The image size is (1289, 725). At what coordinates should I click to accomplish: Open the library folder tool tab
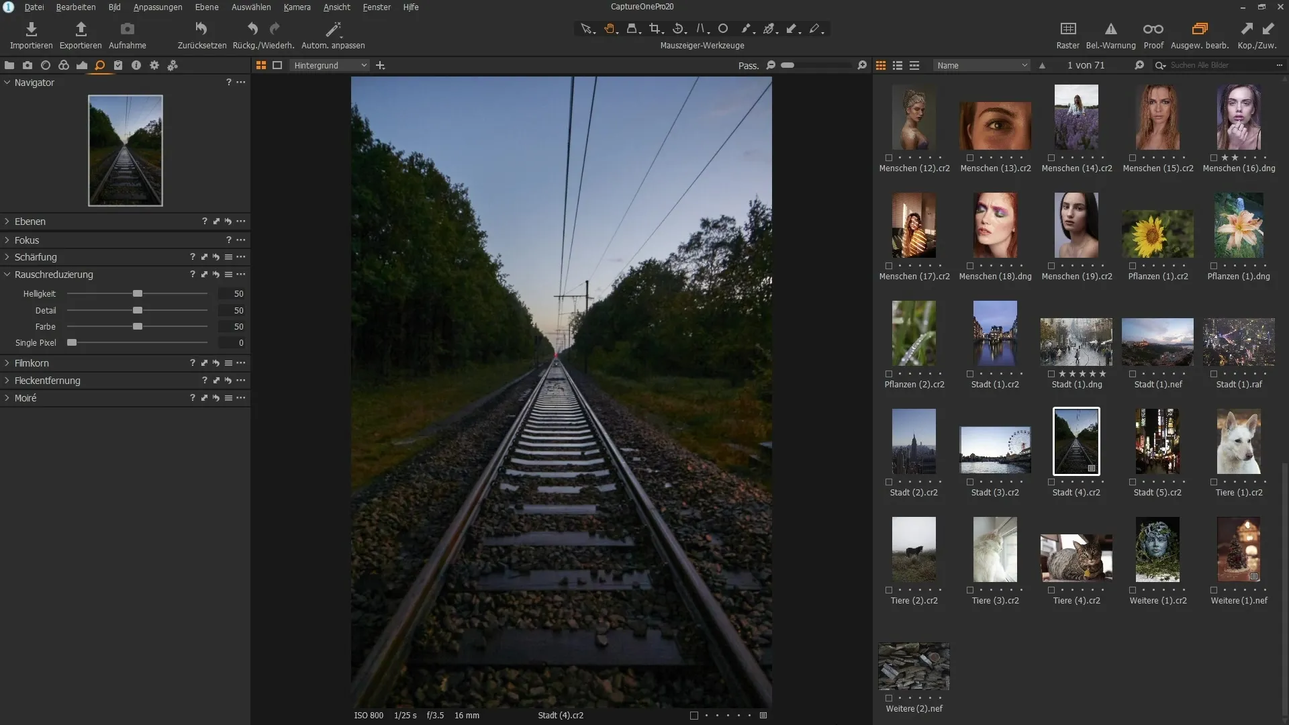tap(9, 66)
